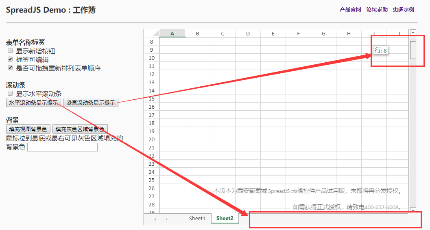
Task: Open the 更多示例 link
Action: [x=403, y=10]
